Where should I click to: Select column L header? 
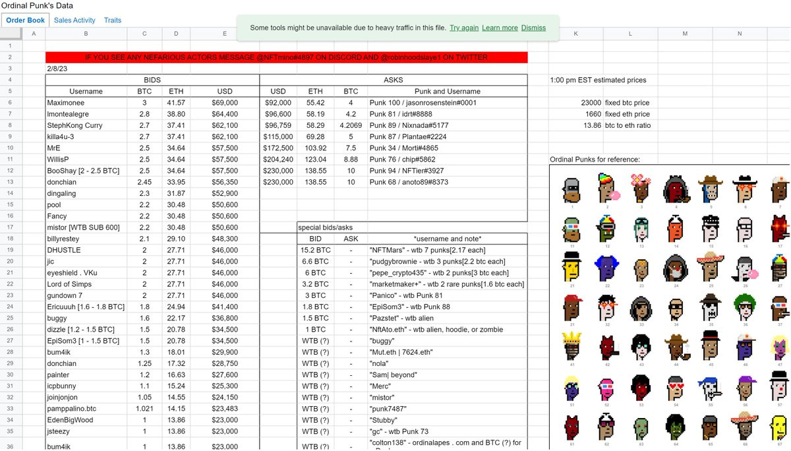click(630, 34)
